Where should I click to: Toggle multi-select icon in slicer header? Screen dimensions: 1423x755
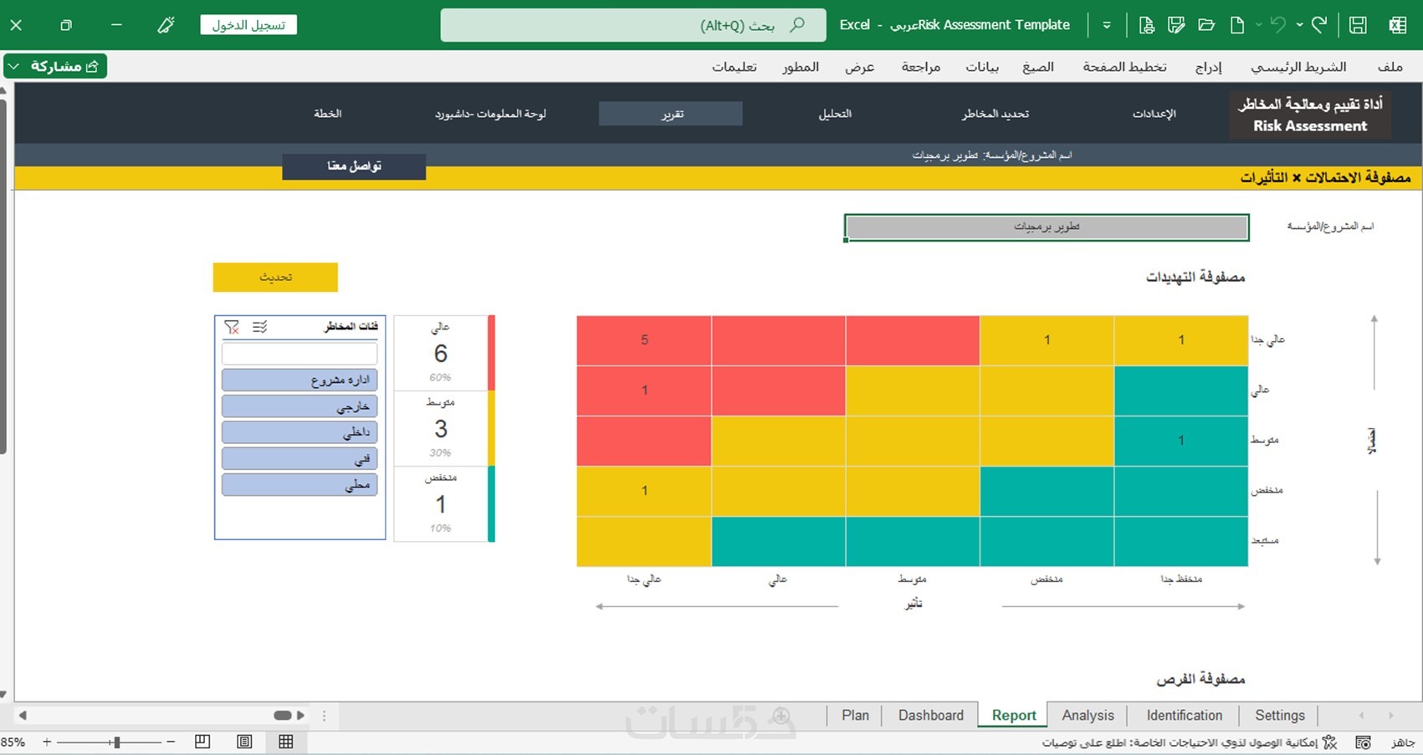point(260,327)
